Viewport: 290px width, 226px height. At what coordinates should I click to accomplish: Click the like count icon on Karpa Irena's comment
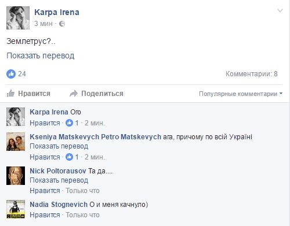[x=69, y=123]
